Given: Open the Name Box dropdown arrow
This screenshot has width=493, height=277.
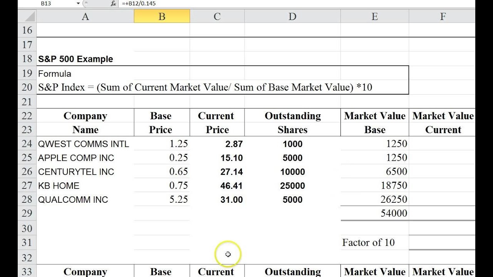Looking at the screenshot, I should click(78, 3).
